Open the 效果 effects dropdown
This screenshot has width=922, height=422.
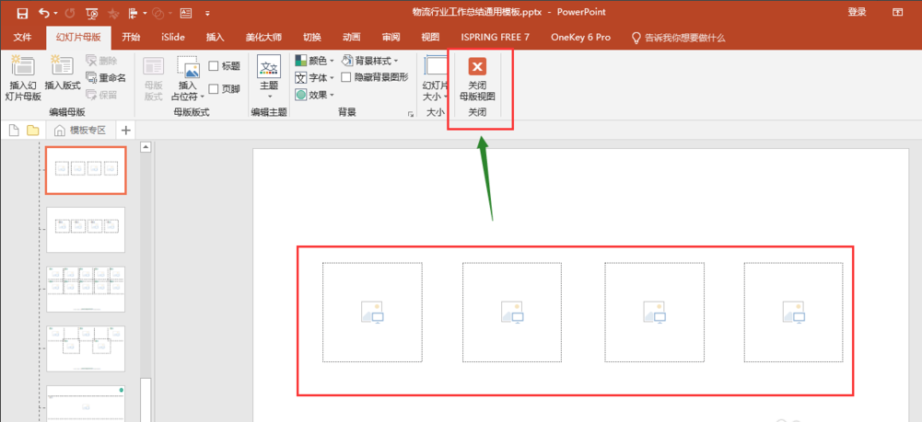(315, 95)
